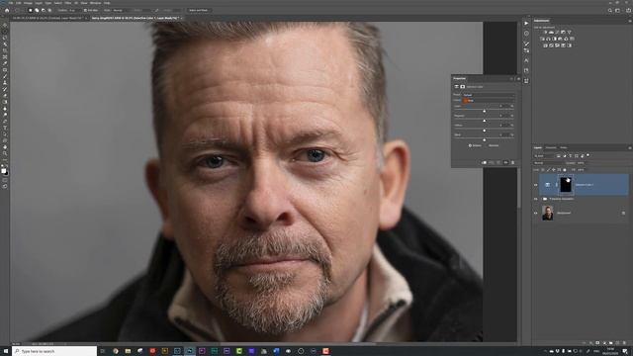
Task: Click the Windows Start button
Action: click(6, 351)
